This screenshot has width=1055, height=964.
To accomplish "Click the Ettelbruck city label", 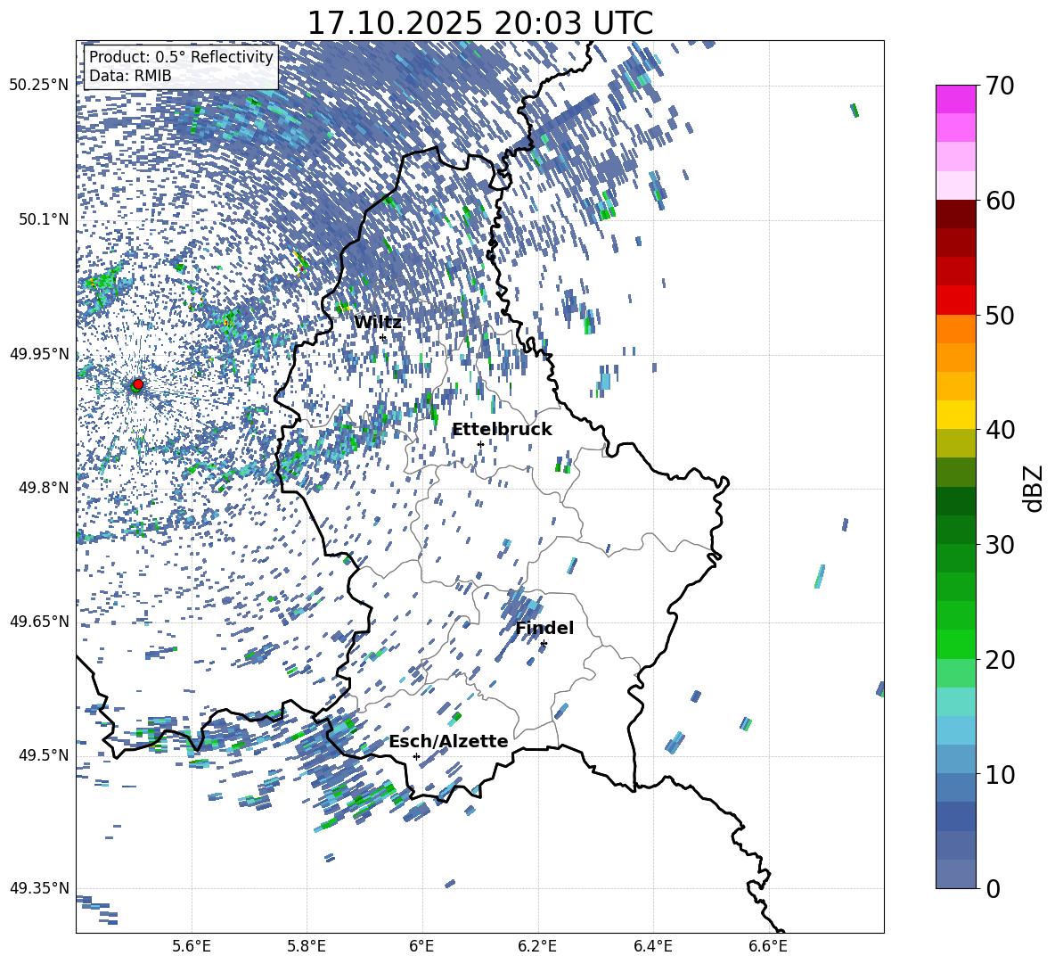I will tap(502, 430).
